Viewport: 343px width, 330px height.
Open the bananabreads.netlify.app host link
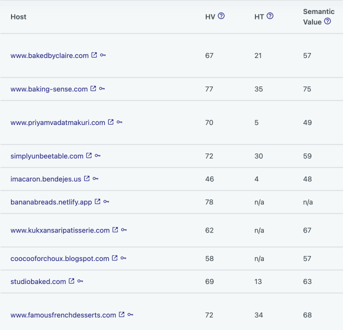[51, 202]
